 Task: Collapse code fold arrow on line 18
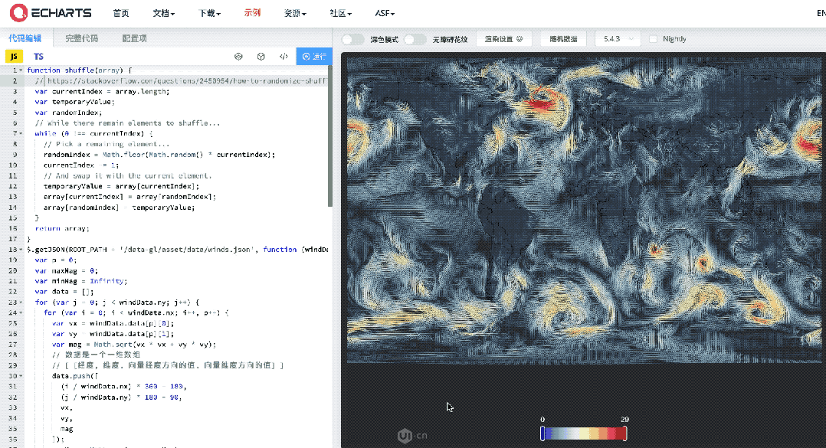coord(21,250)
